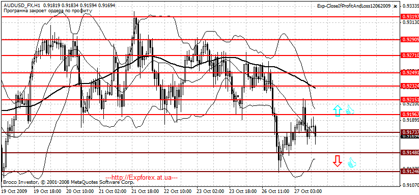
Task: Click the thumbs-up icon beside the up arrow
Action: (350, 110)
